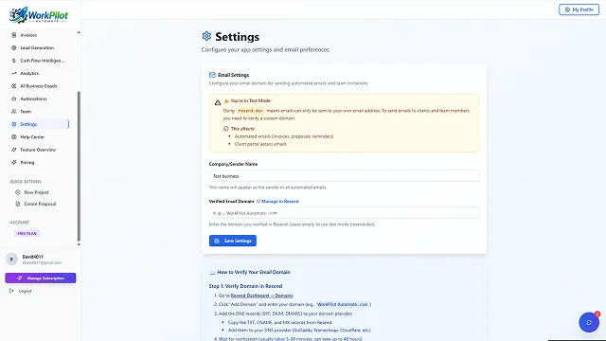Click the Automations sidebar icon
The image size is (606, 341).
point(14,99)
